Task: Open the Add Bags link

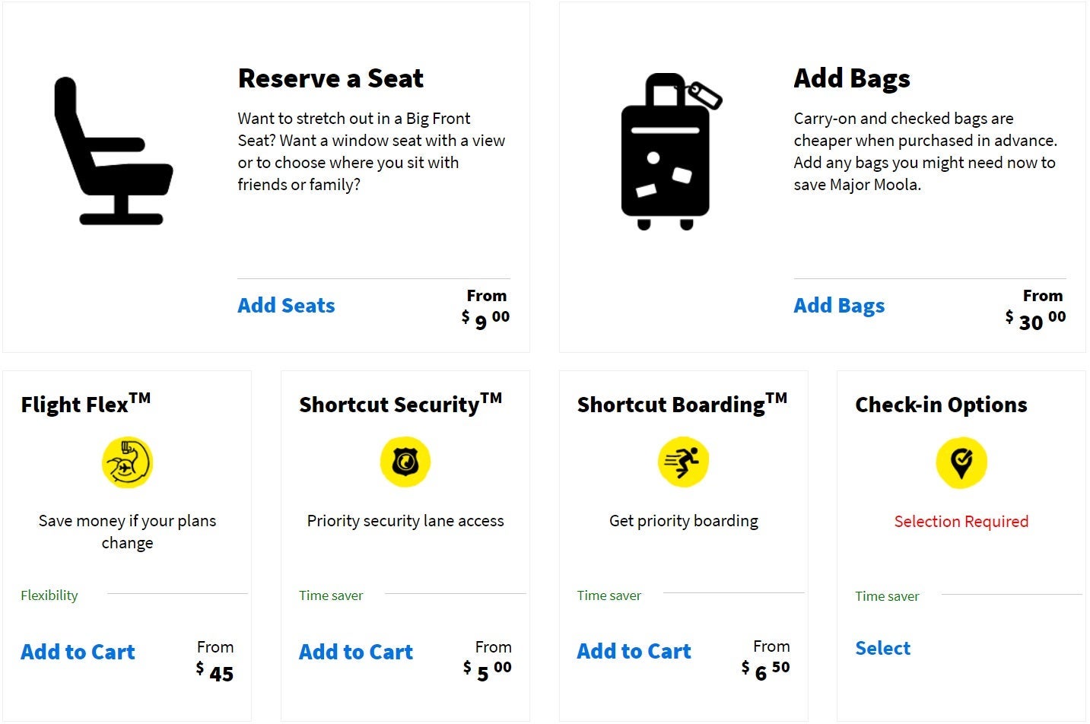Action: click(839, 306)
